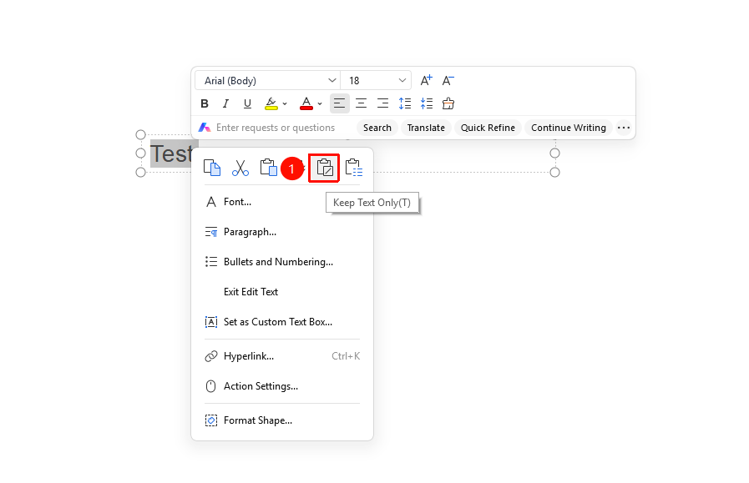Screen dimensions: 749x483
Task: Click the Search button
Action: click(x=377, y=128)
